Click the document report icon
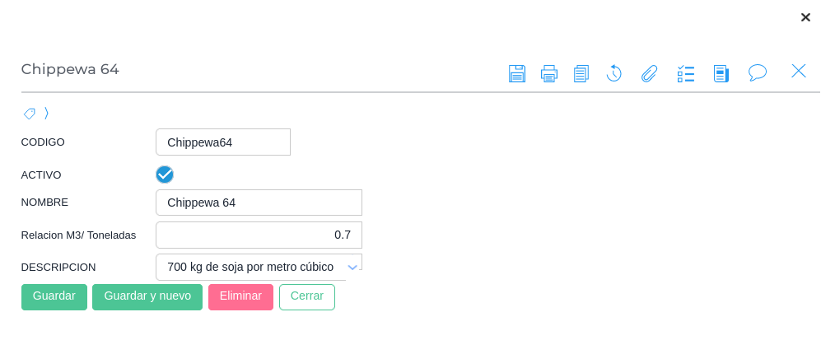 tap(721, 73)
